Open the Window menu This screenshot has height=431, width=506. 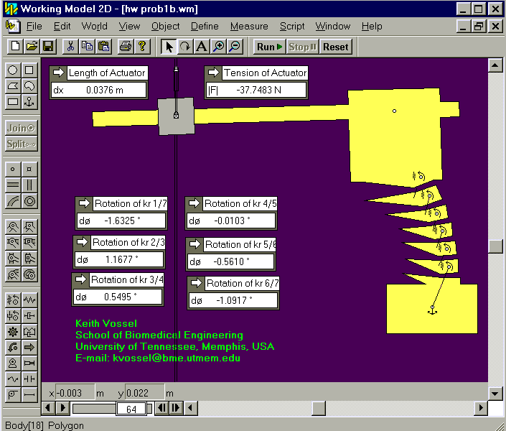pyautogui.click(x=333, y=26)
